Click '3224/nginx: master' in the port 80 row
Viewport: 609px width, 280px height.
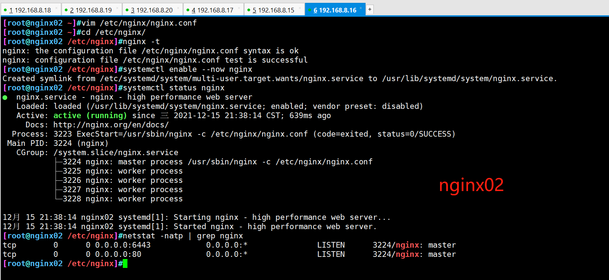(x=414, y=254)
